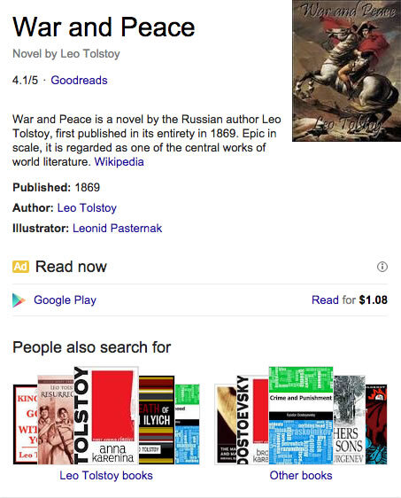Select the Anna Karenina book cover
The width and height of the screenshot is (401, 498).
click(x=106, y=416)
